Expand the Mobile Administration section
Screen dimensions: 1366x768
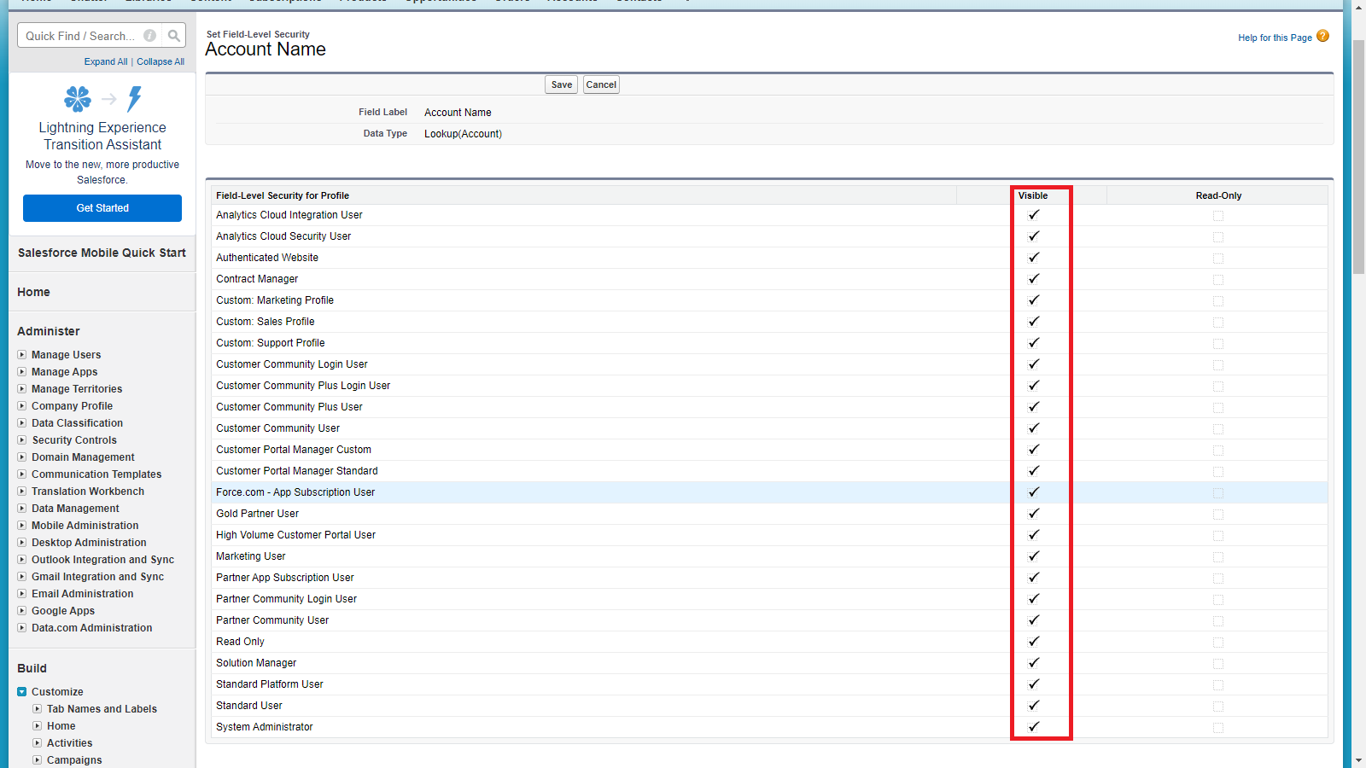22,526
